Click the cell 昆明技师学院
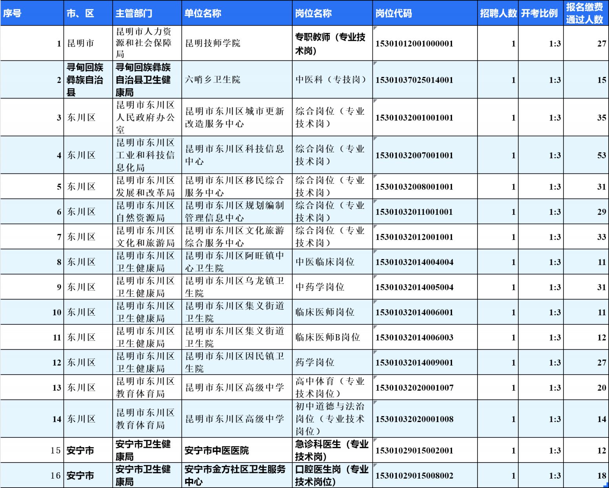Screen dimensions: 609x488 [x=237, y=43]
